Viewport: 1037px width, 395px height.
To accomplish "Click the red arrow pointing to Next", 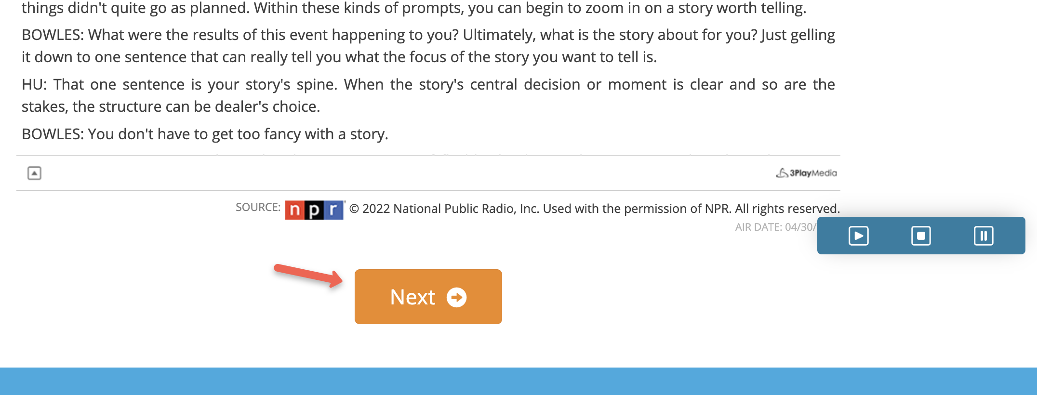I will pos(308,275).
